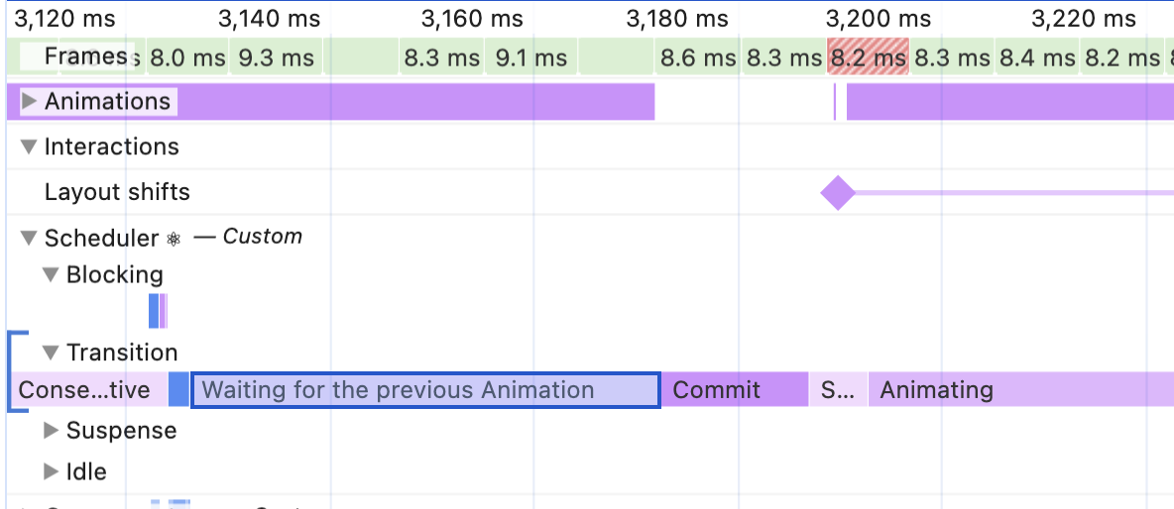1174x509 pixels.
Task: Expand the Suspense lane
Action: point(51,431)
